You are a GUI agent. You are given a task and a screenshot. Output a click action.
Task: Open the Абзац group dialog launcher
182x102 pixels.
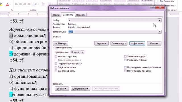click(x=12, y=10)
